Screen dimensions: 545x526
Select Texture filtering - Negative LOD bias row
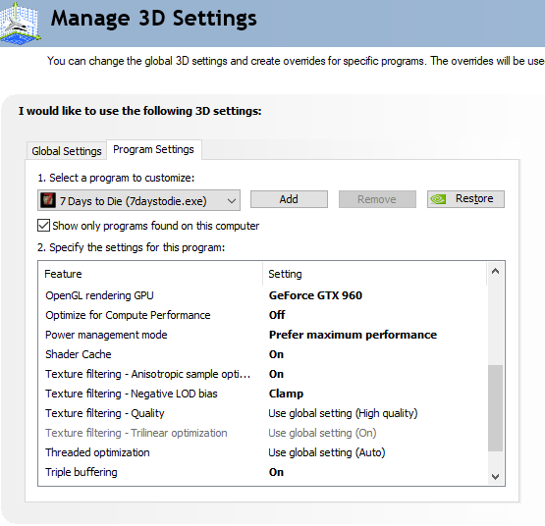pos(262,394)
